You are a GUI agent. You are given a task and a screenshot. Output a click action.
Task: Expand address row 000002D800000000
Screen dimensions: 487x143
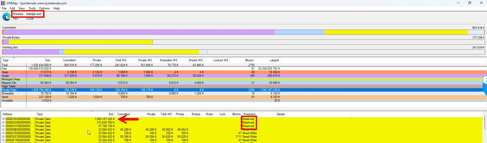coord(4,122)
